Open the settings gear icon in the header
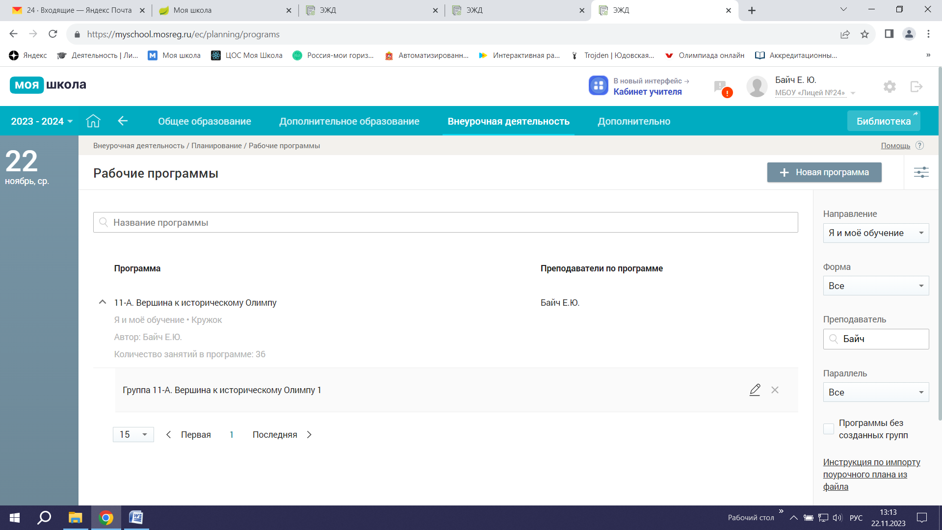This screenshot has height=530, width=942. (890, 87)
